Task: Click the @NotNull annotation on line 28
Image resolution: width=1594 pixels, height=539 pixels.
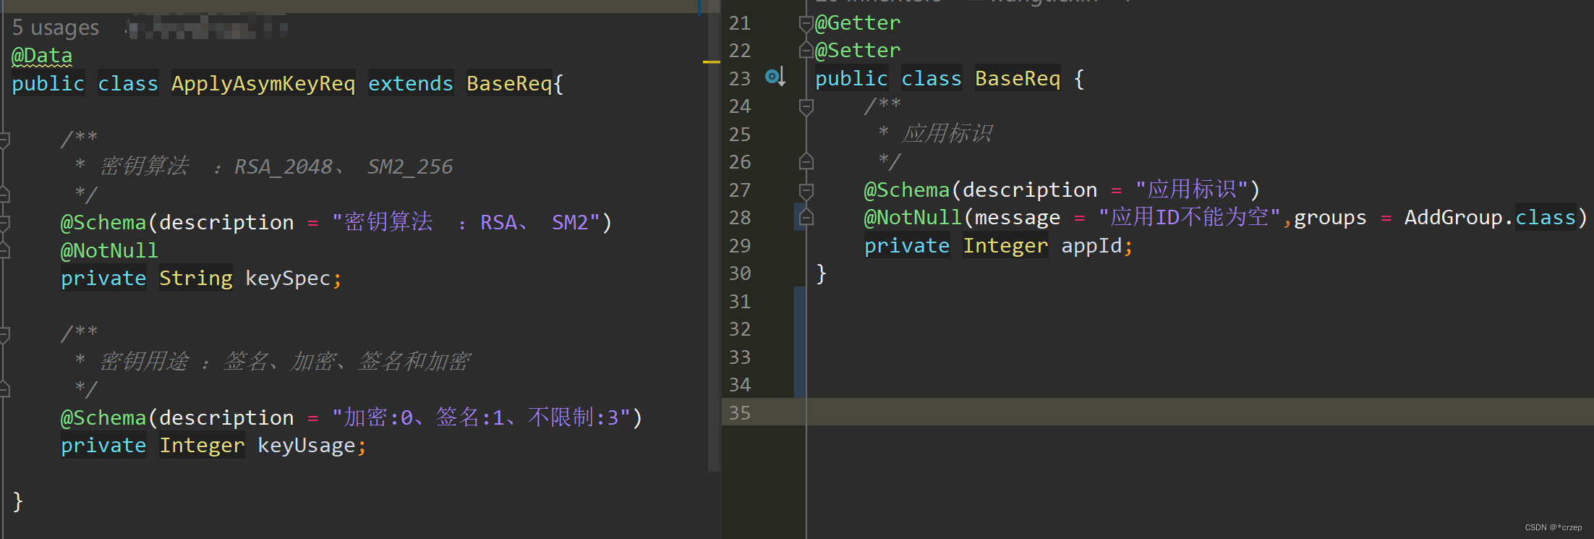Action: point(913,218)
